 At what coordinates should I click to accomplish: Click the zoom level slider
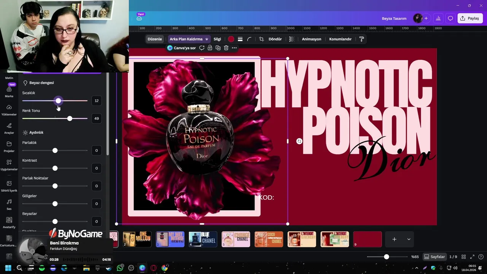click(x=386, y=257)
